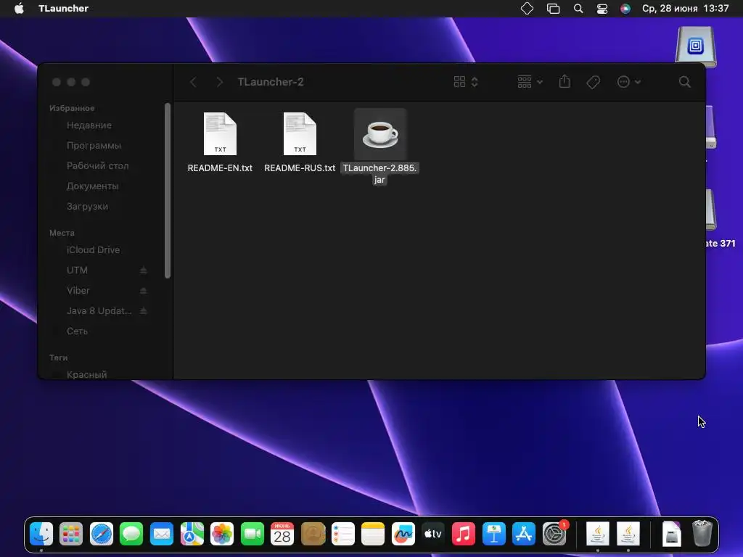Image resolution: width=743 pixels, height=557 pixels.
Task: Eject the UTM volume
Action: [143, 270]
